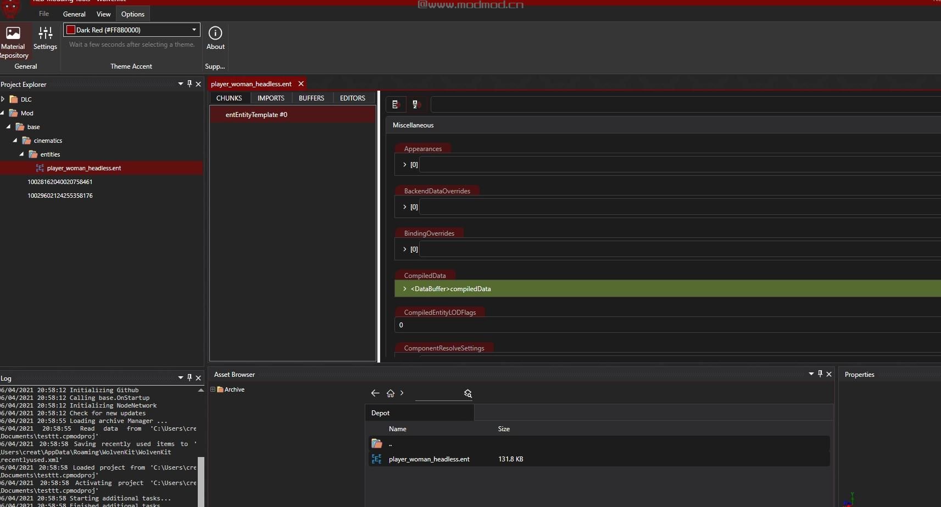The width and height of the screenshot is (941, 507).
Task: Open Log panel options arrow
Action: coord(180,377)
